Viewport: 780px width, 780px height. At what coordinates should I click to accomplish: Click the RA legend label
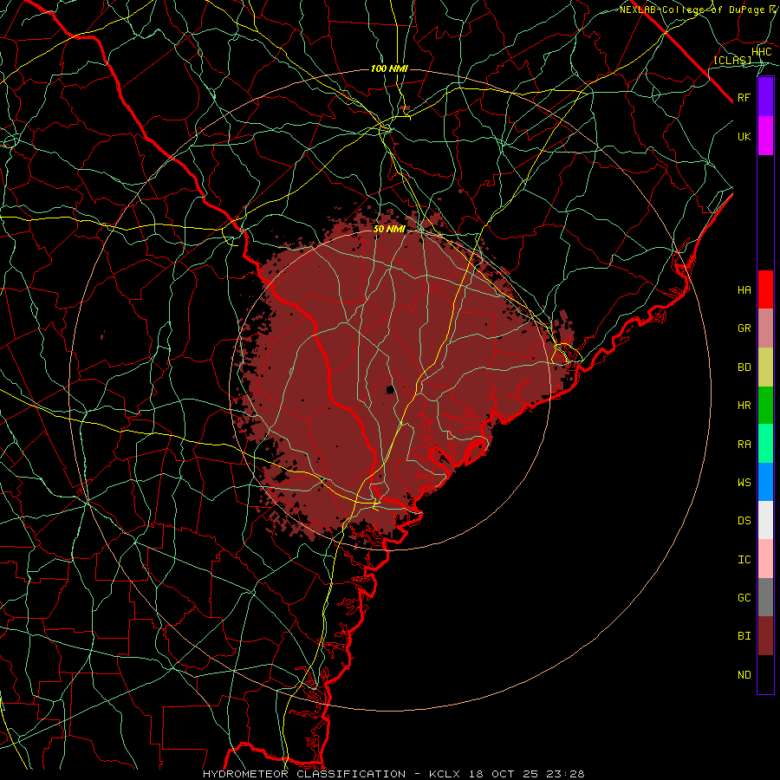pyautogui.click(x=744, y=445)
